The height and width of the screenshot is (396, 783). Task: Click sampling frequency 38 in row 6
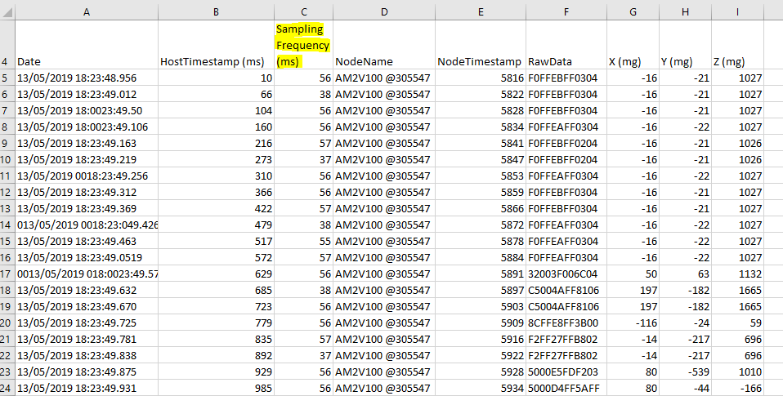[303, 94]
